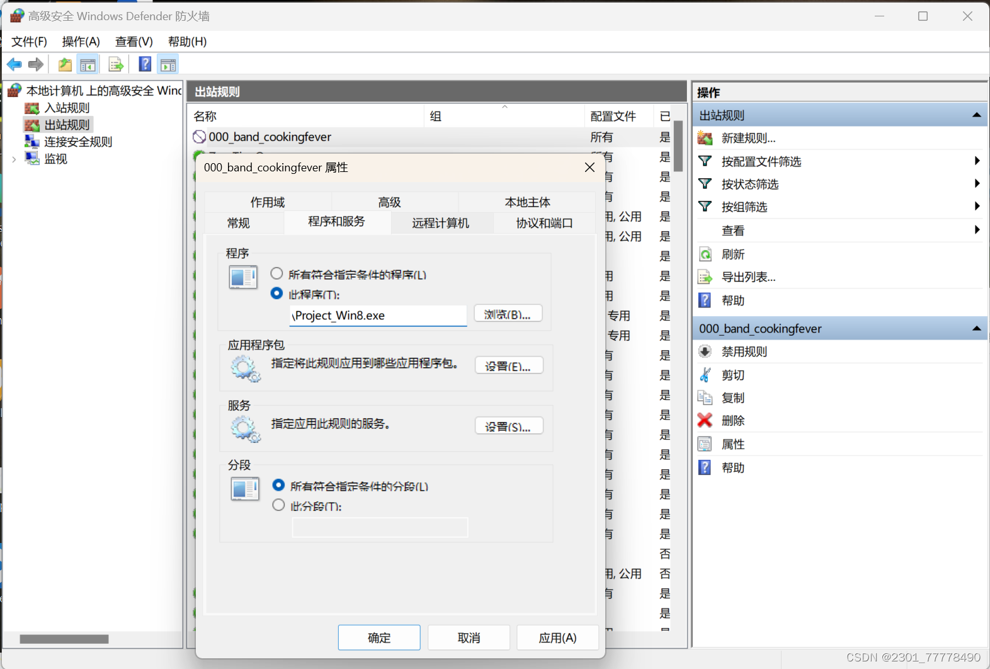This screenshot has height=669, width=990.
Task: Collapse the 出站规则 actions section
Action: (977, 115)
